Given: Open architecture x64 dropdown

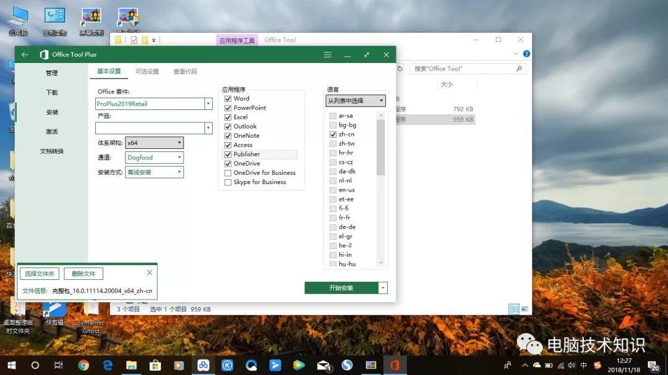Looking at the screenshot, I should [154, 143].
